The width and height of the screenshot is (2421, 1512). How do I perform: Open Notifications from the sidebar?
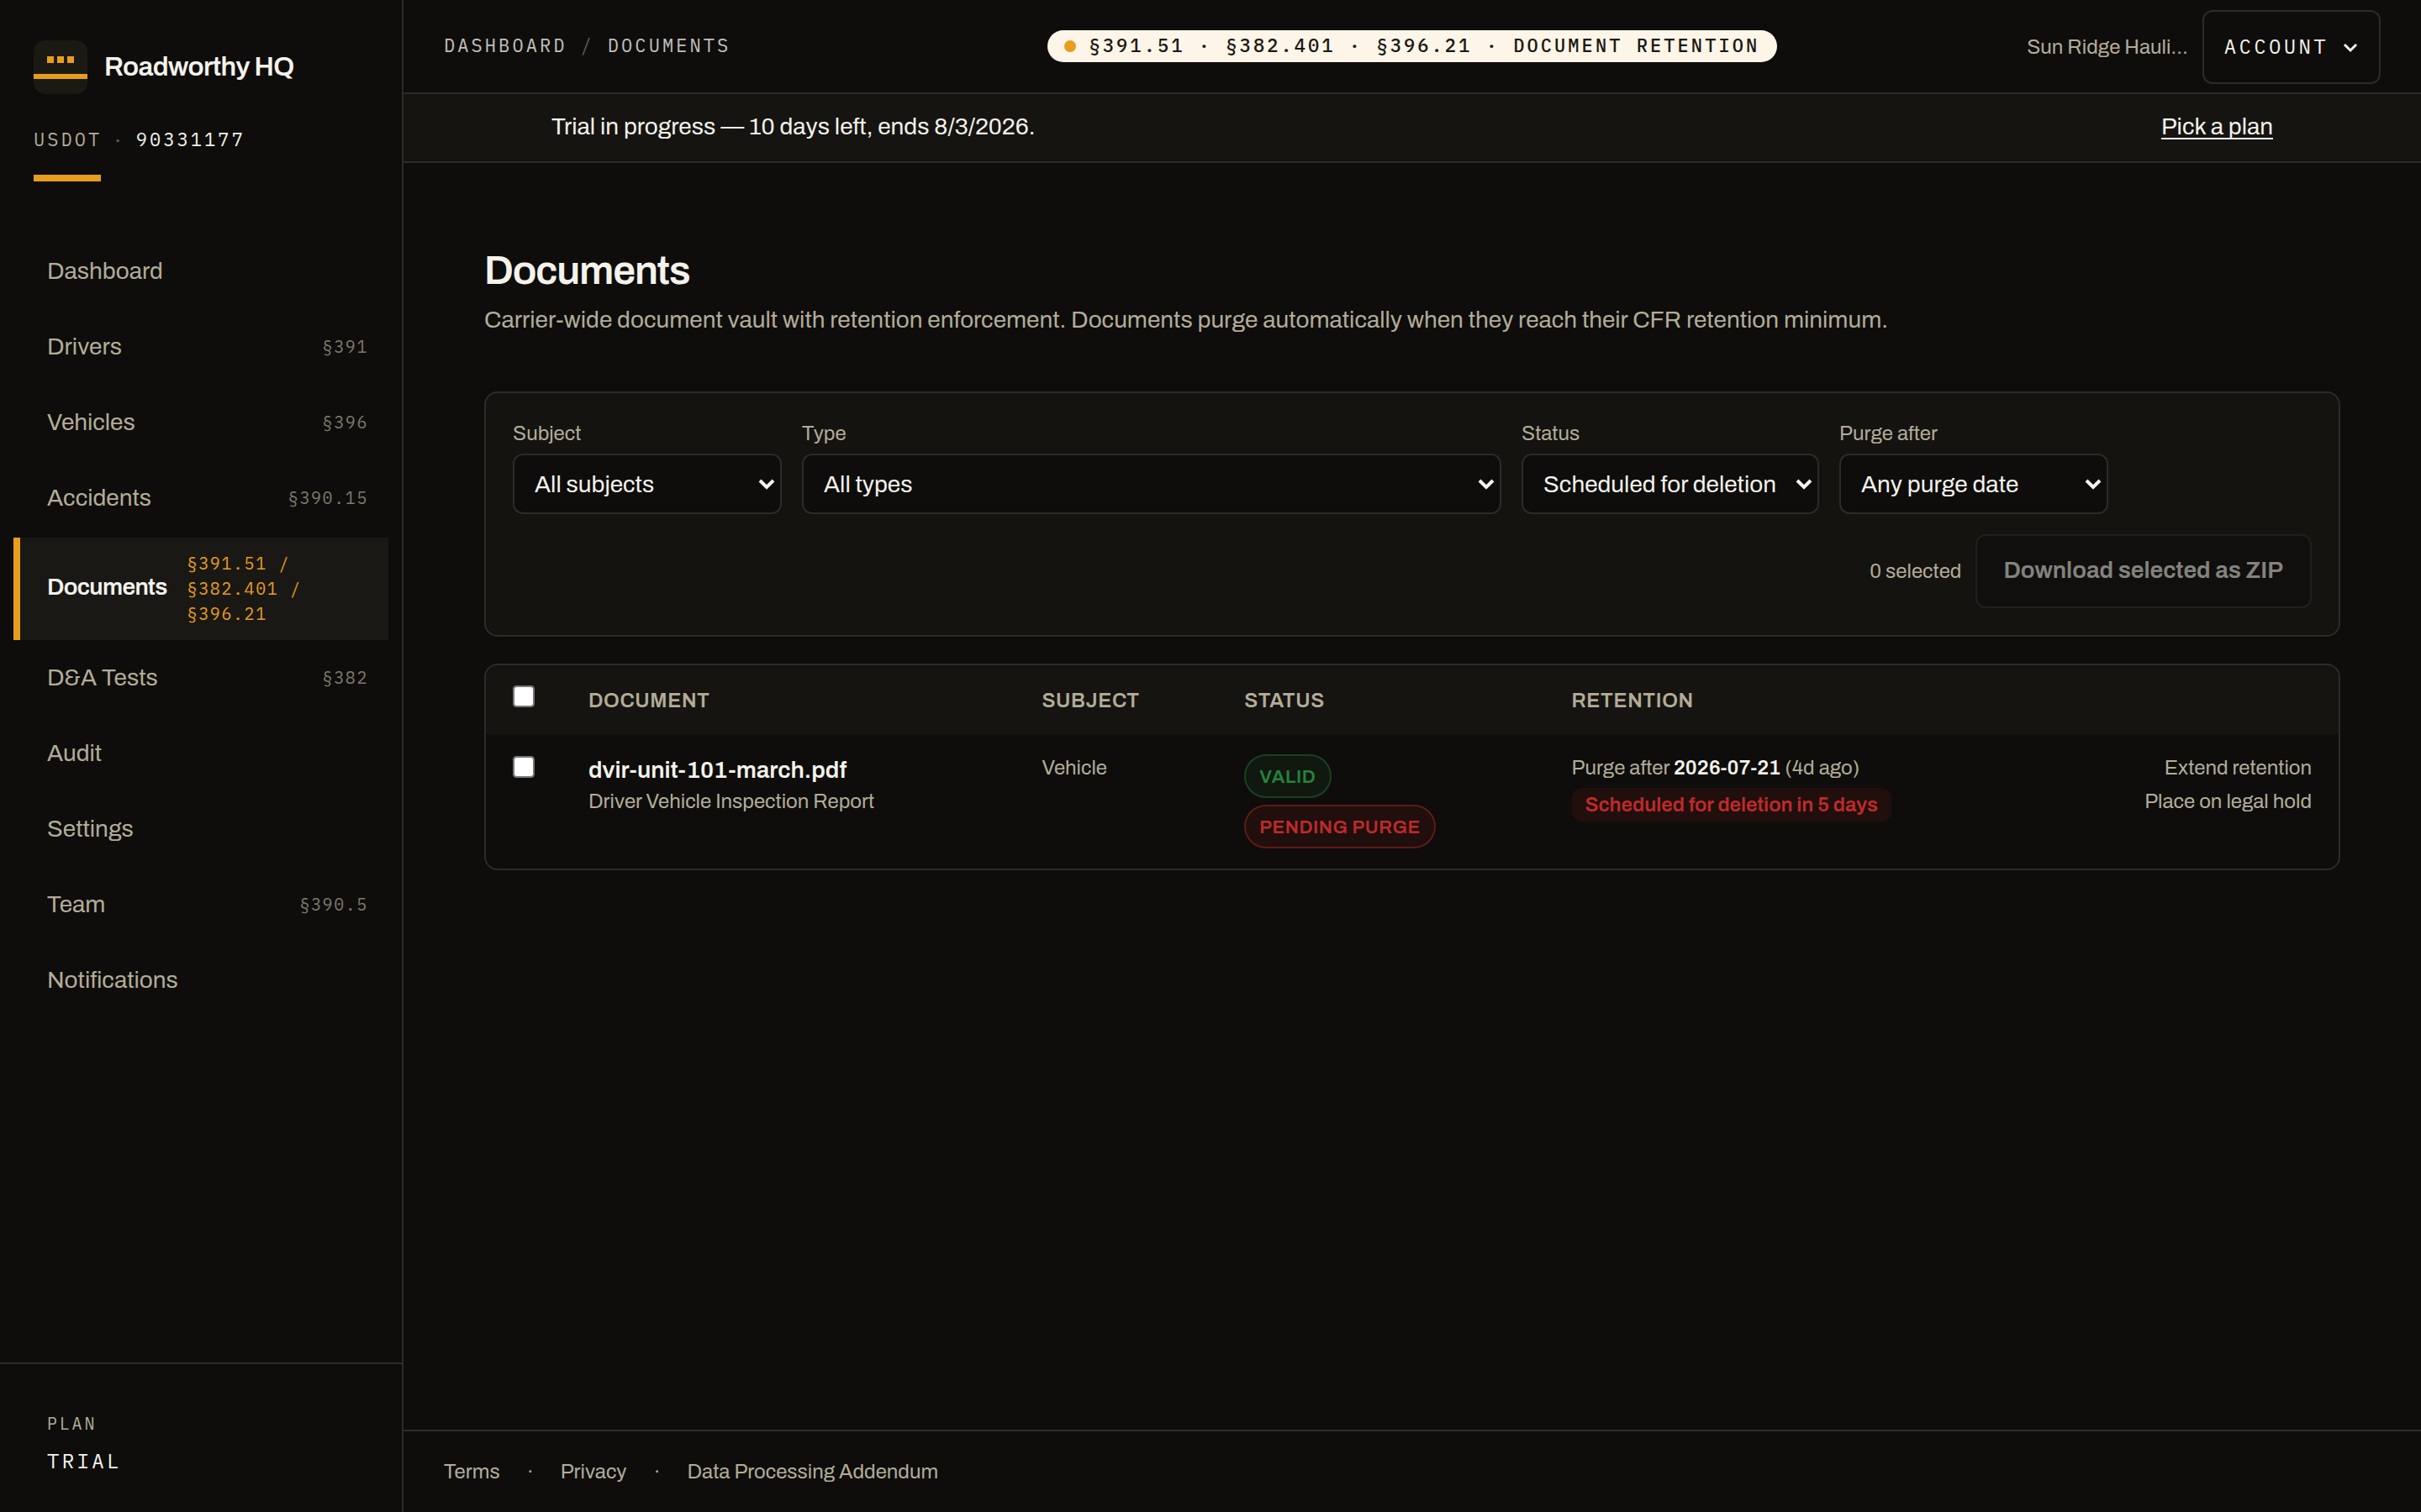tap(201, 980)
